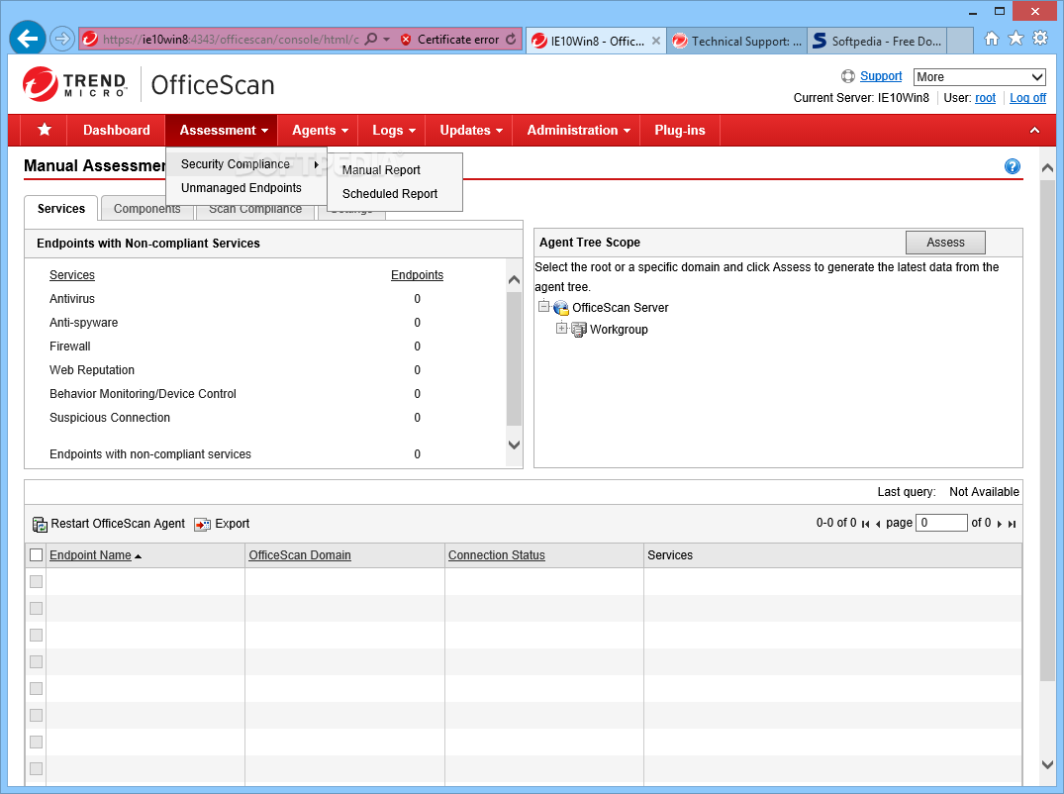Screen dimensions: 1064x794
Task: Switch to the Softpedia browser tab
Action: tap(877, 42)
